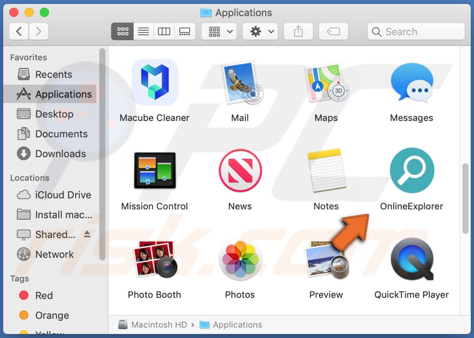Eject the Shared volume in sidebar
Screen dimensions: 474x338
[x=88, y=235]
